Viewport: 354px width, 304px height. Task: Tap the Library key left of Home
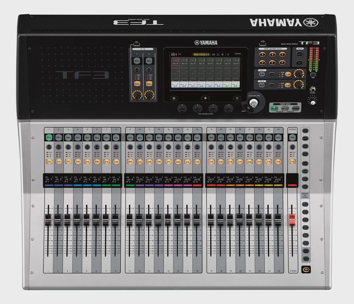click(174, 98)
